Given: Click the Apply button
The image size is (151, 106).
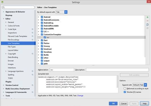Looking at the screenshot, I should [134, 103].
